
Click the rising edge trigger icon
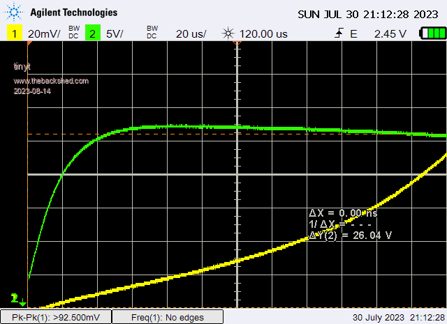pyautogui.click(x=339, y=33)
